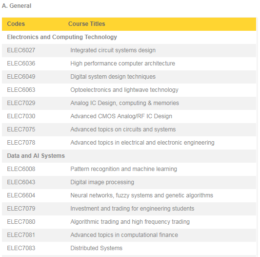This screenshot has height=257, width=260.
Task: Click Digital image processing course title
Action: click(x=102, y=182)
